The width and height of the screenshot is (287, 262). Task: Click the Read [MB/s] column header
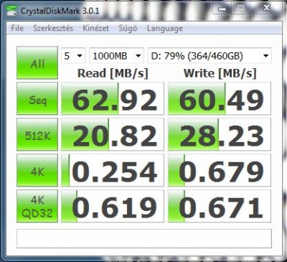113,73
